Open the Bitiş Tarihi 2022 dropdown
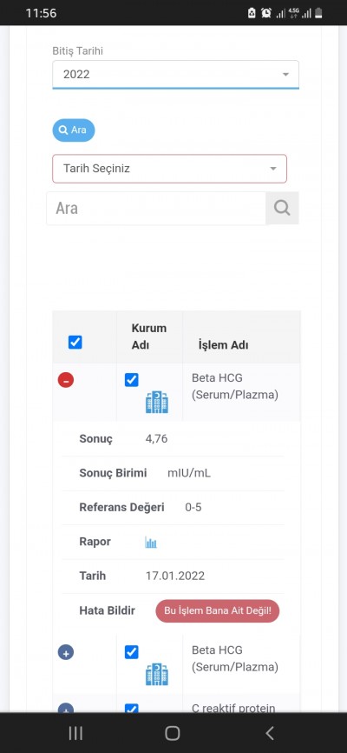Viewport: 347px width, 753px height. tap(175, 75)
